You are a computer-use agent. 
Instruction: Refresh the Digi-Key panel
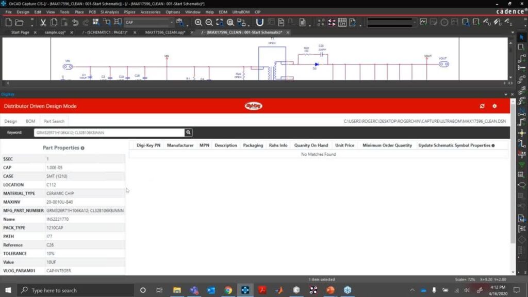[x=482, y=106]
